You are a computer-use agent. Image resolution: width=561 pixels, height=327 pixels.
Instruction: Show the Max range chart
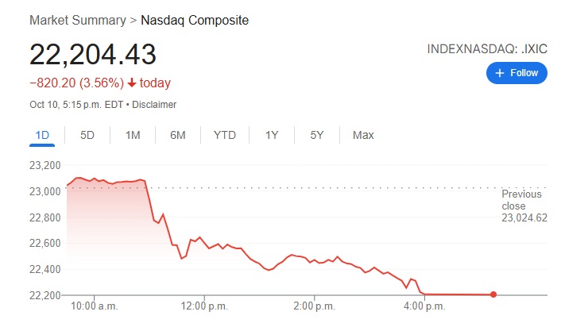(x=363, y=135)
